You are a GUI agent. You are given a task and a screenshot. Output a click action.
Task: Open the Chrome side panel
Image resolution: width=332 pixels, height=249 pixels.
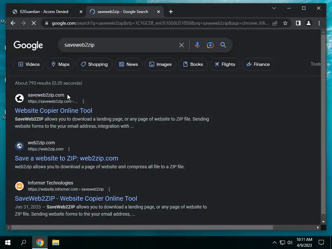[x=298, y=23]
